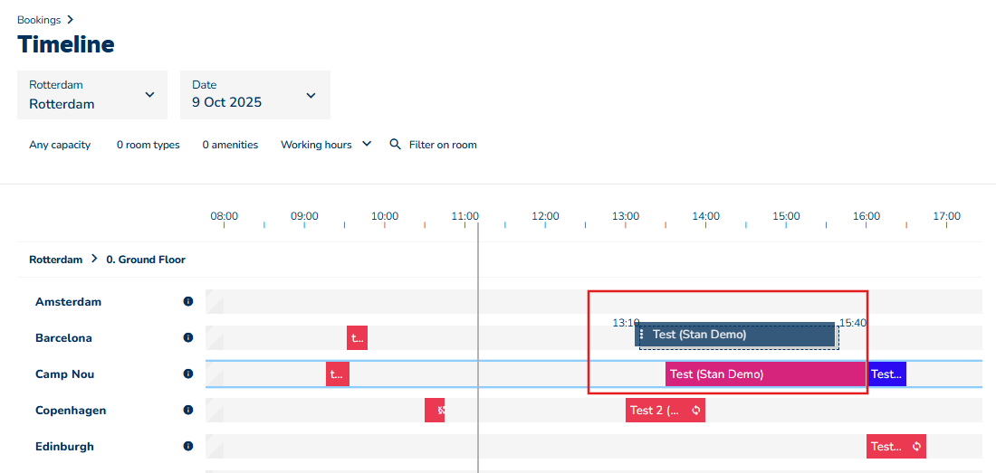Open info for Barcelona room

tap(188, 337)
